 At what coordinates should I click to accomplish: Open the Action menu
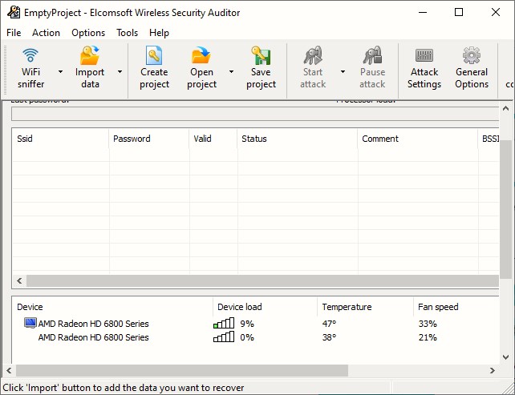pos(46,33)
